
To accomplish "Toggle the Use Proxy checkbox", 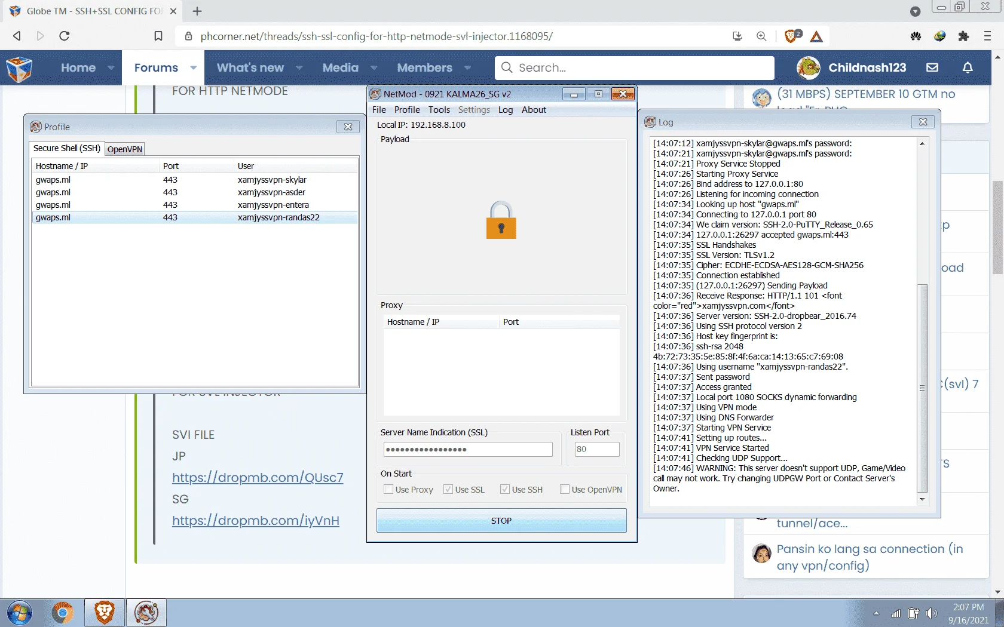I will pos(388,490).
